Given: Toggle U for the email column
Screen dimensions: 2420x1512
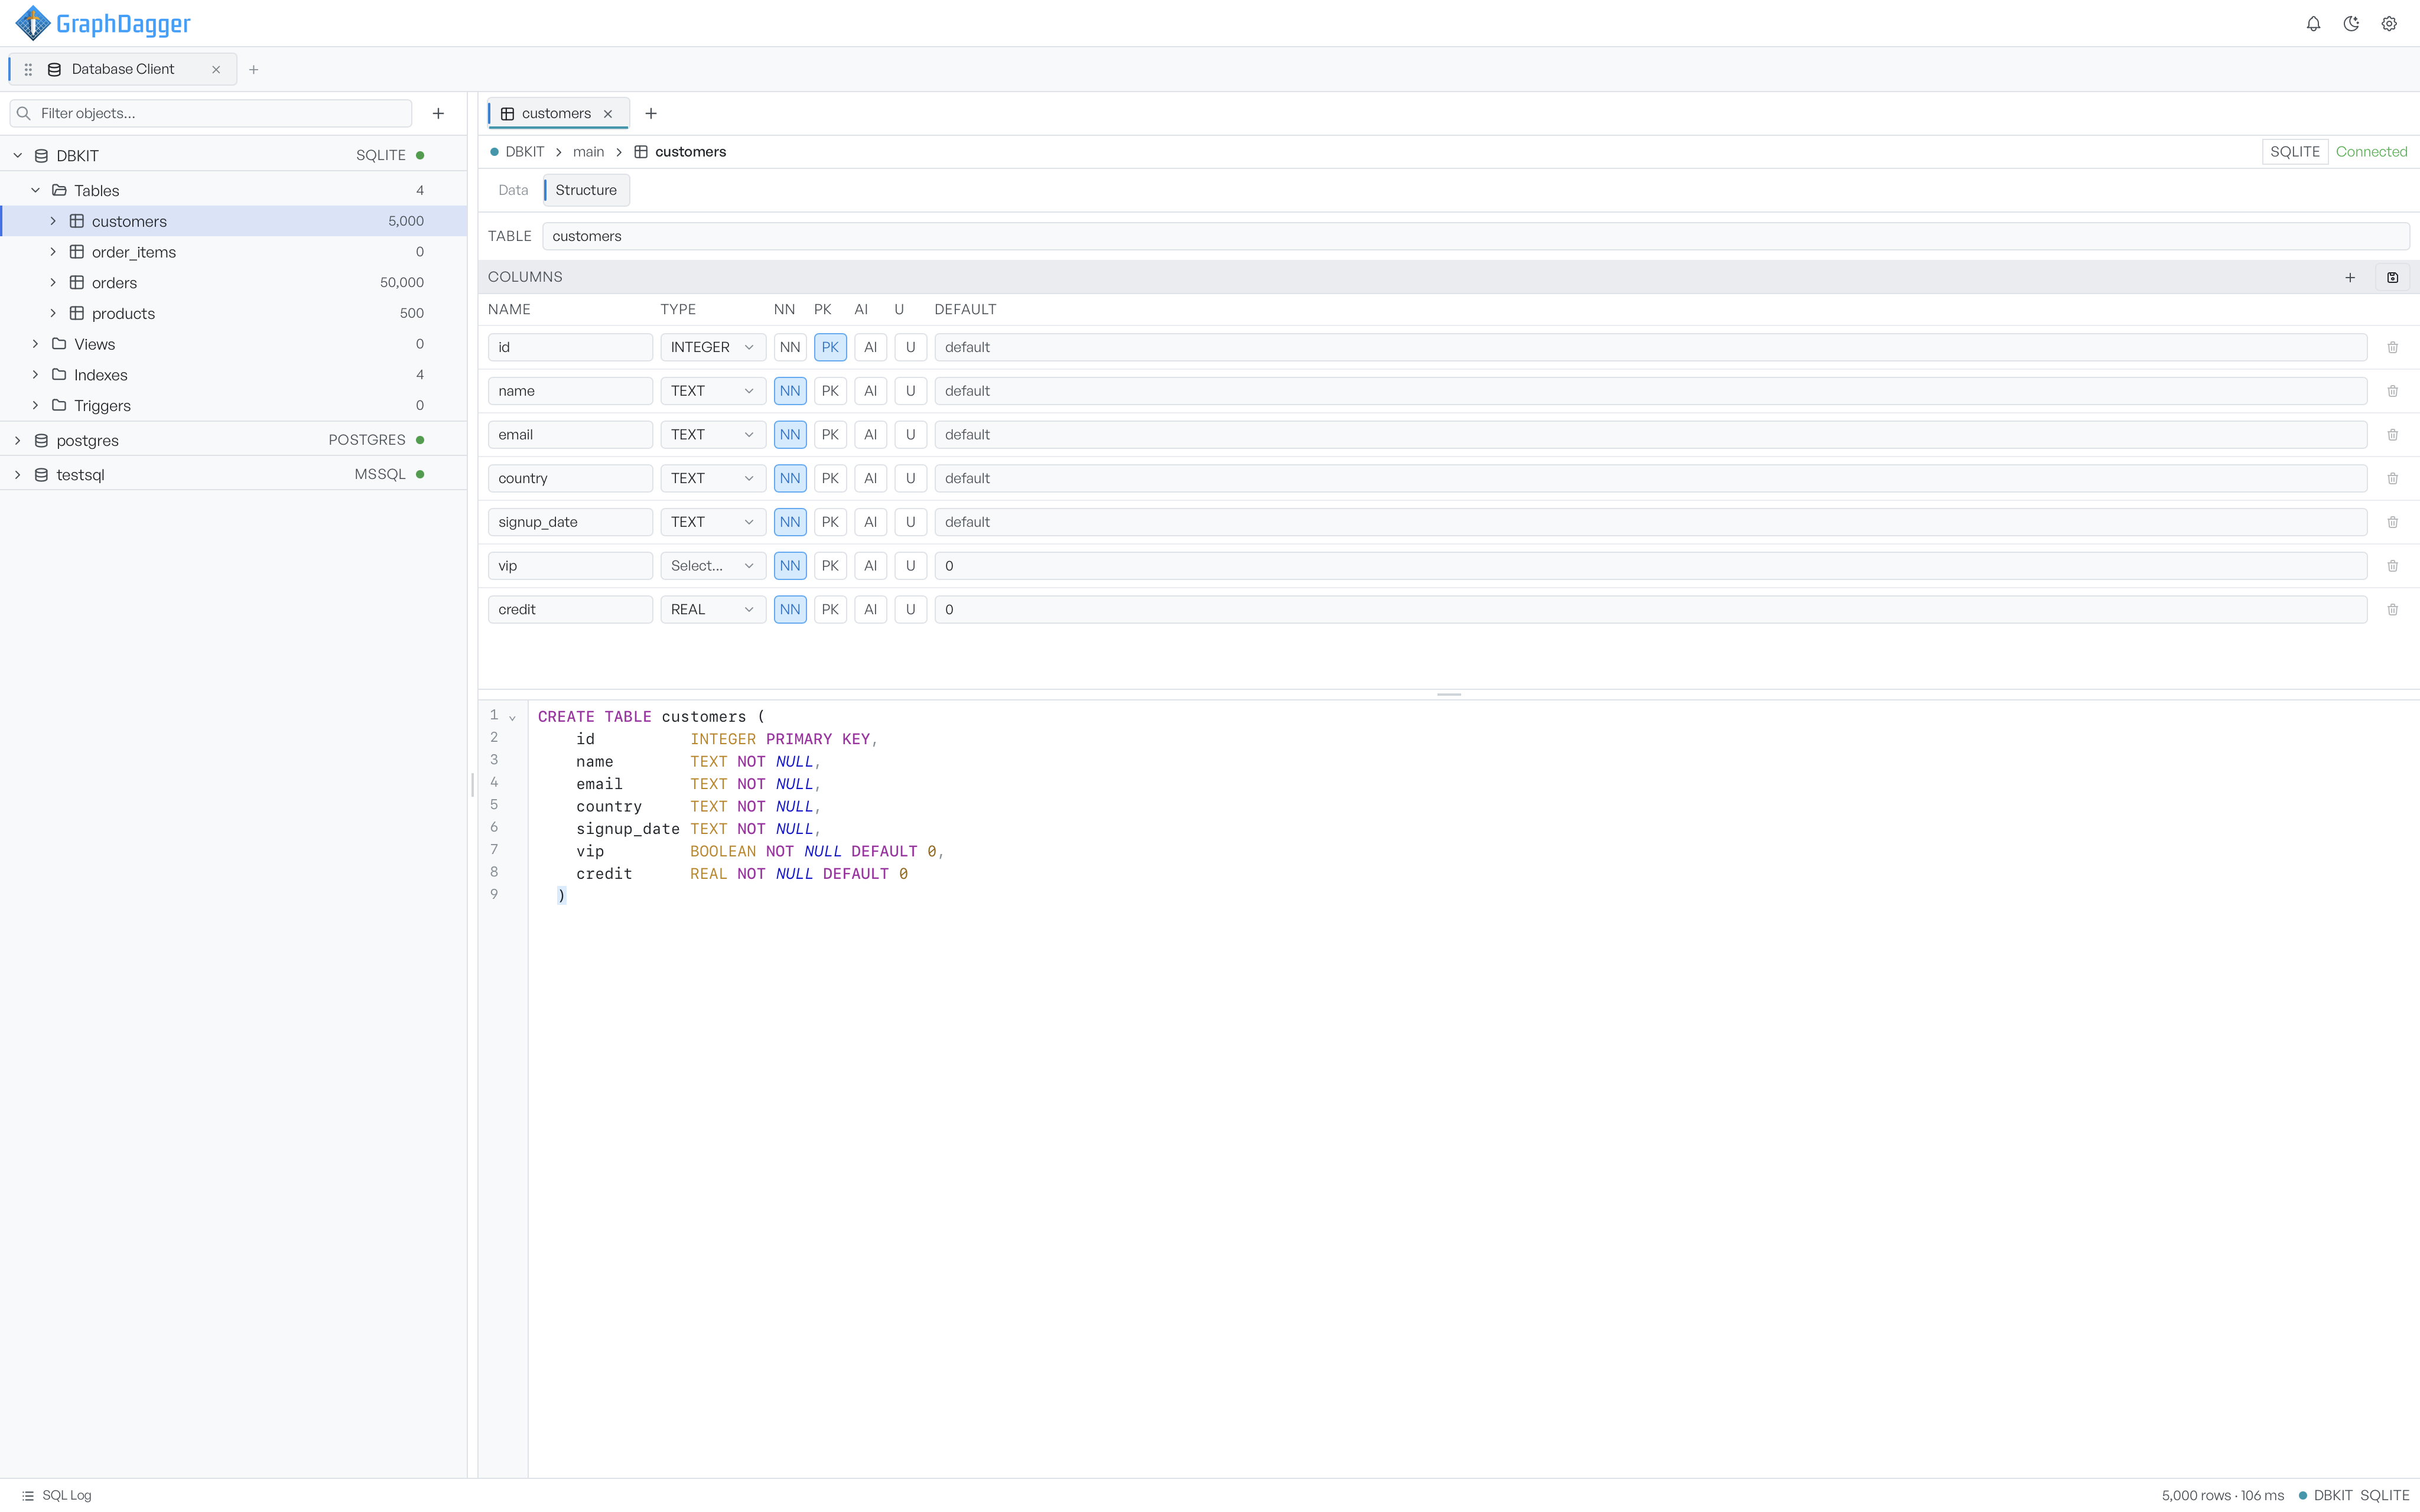Looking at the screenshot, I should point(910,435).
